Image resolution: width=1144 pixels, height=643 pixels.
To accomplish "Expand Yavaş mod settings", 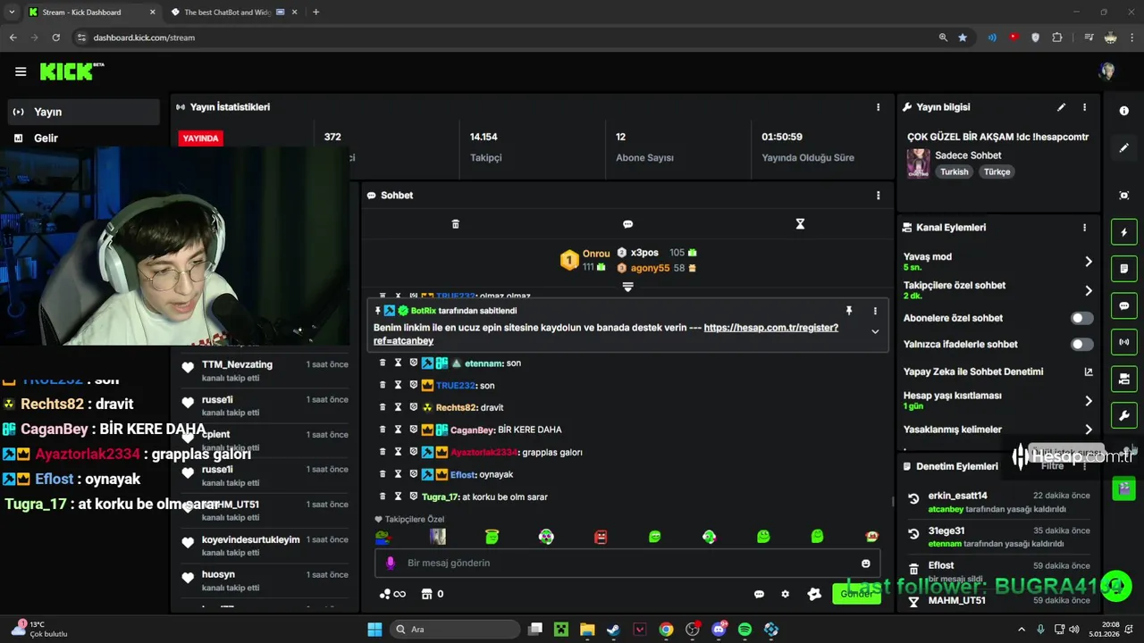I will click(x=1088, y=262).
